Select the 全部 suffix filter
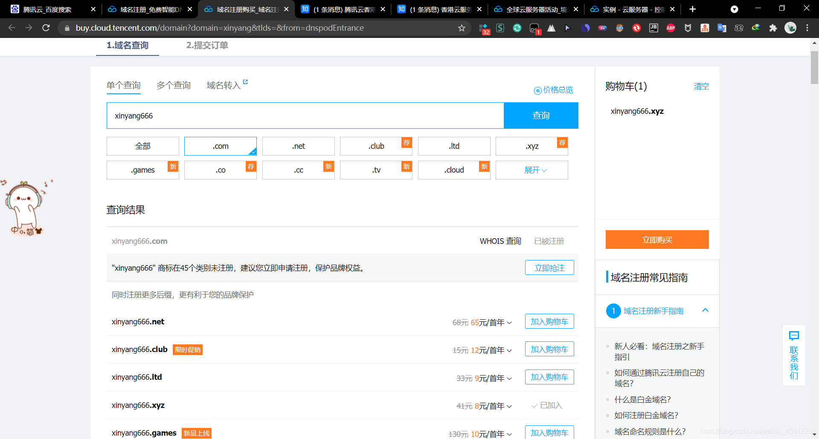This screenshot has height=439, width=819. 143,146
